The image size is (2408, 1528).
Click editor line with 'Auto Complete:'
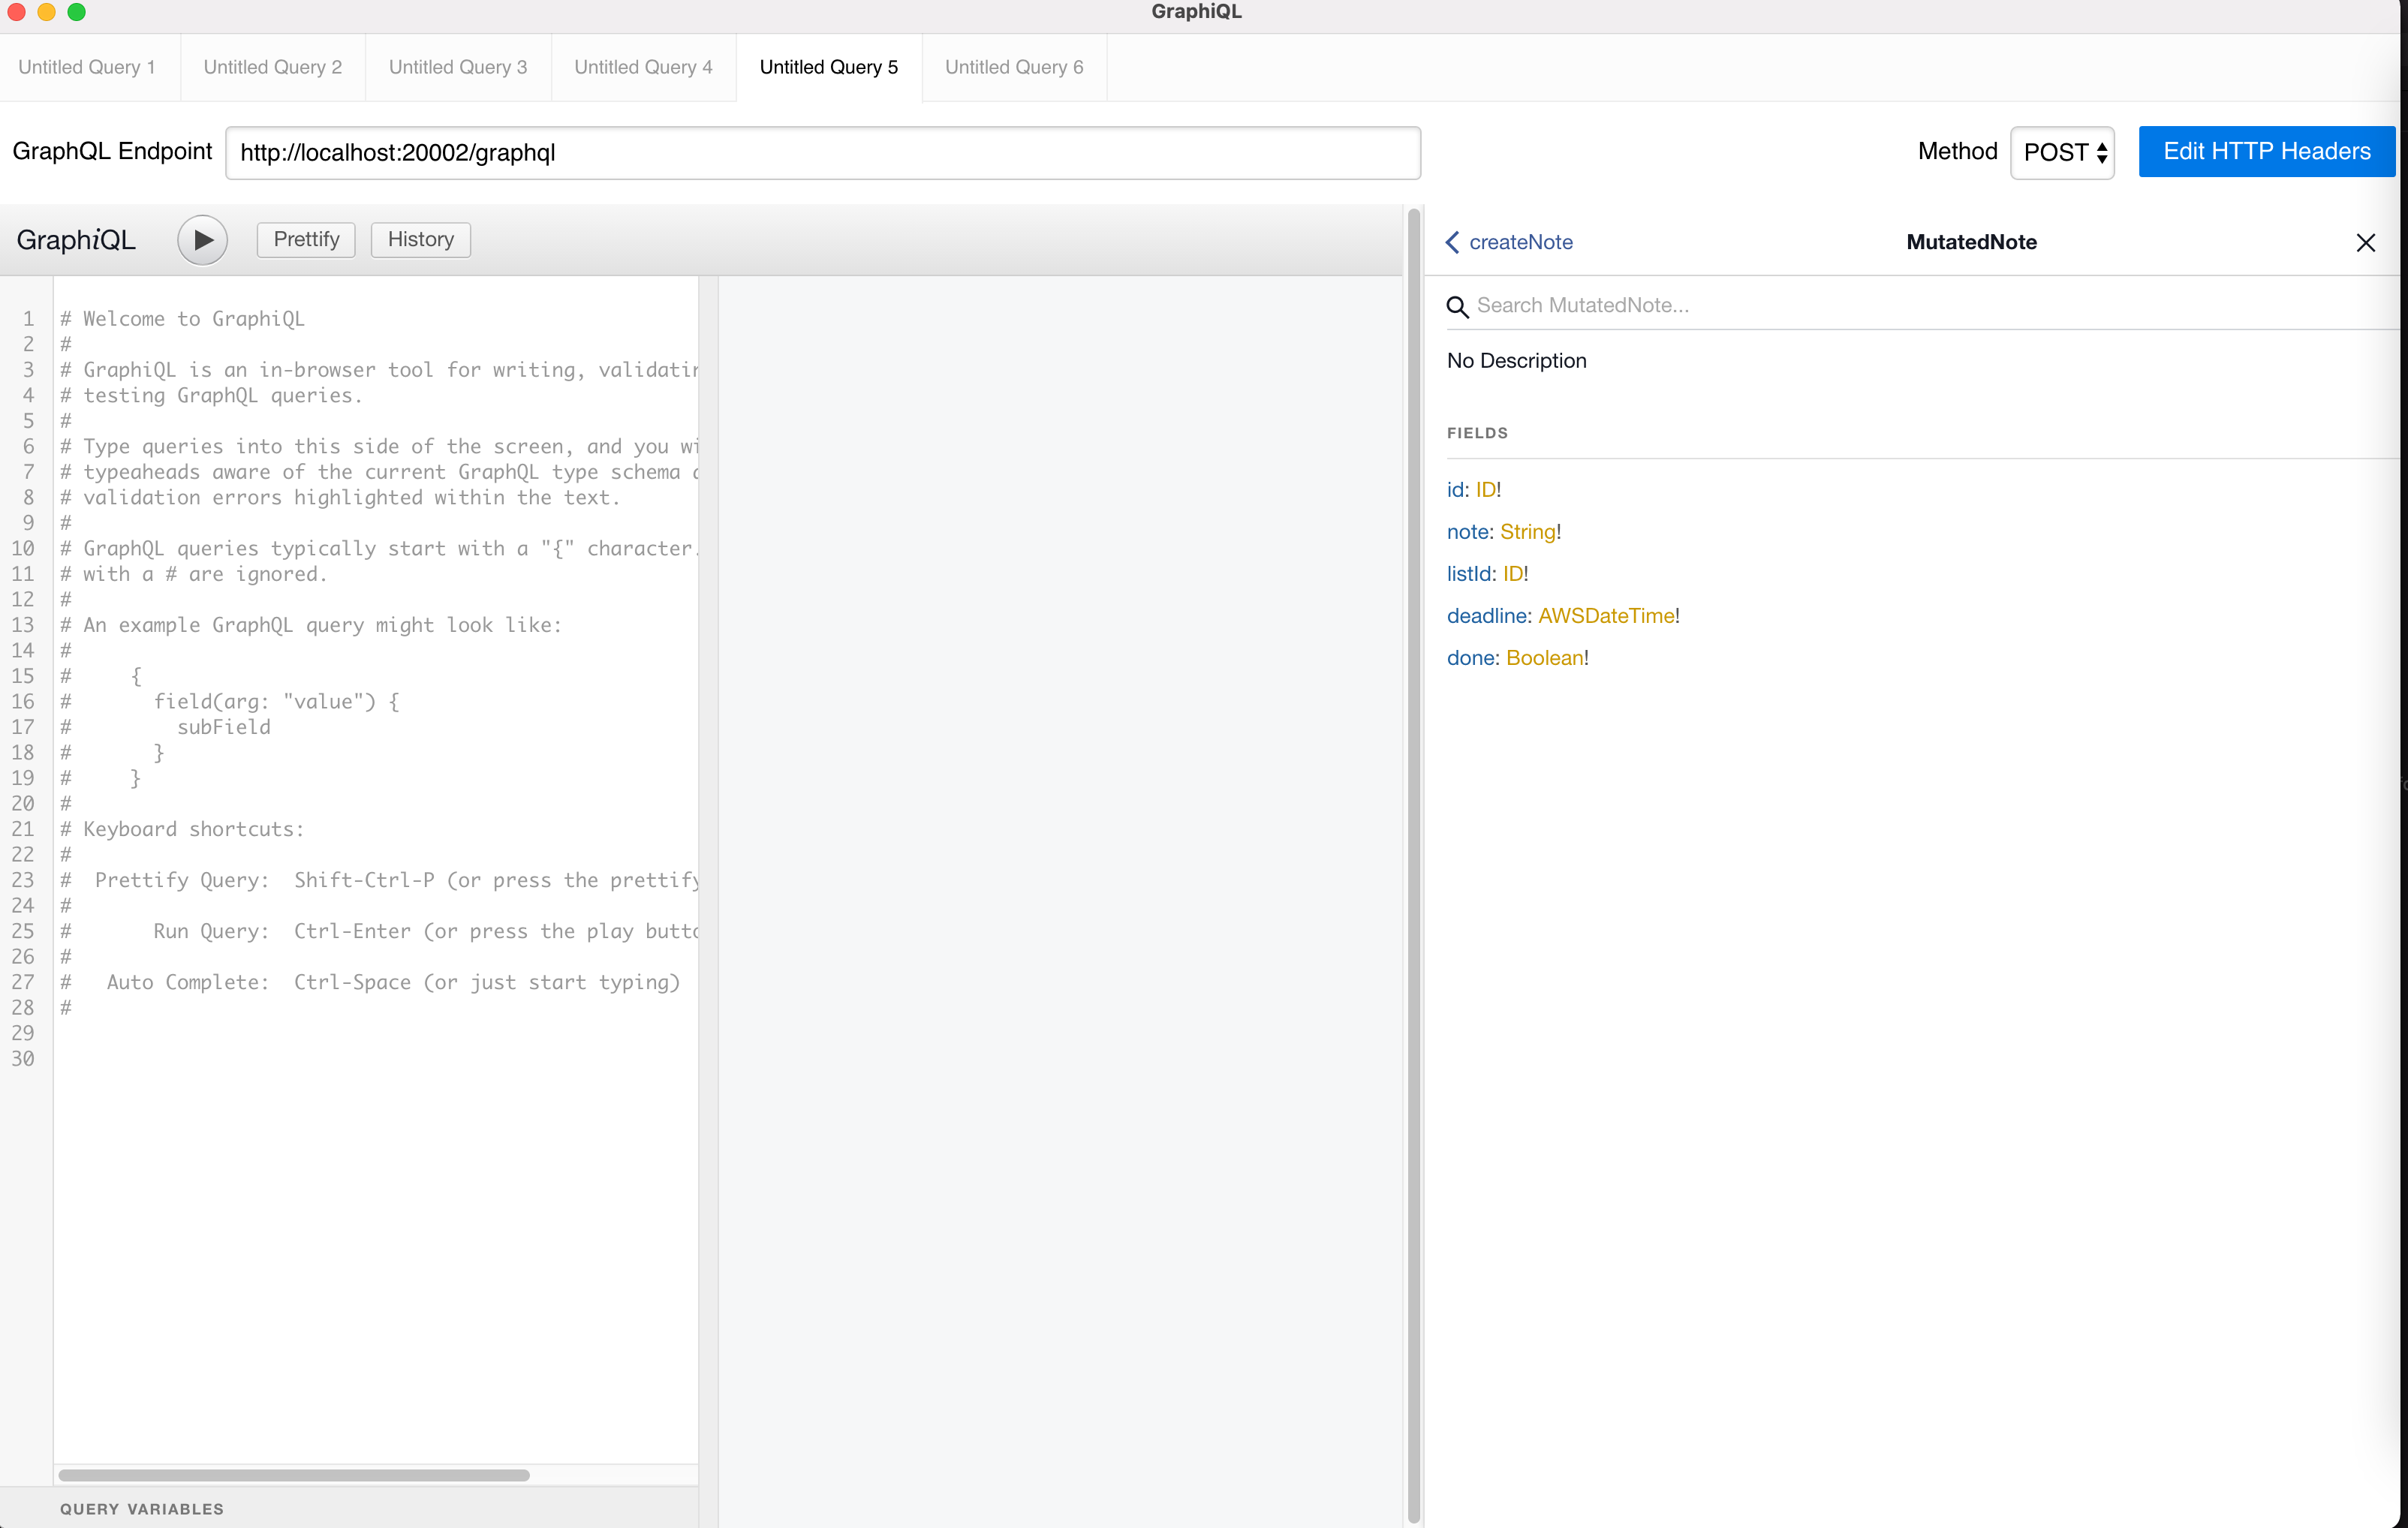pos(370,982)
